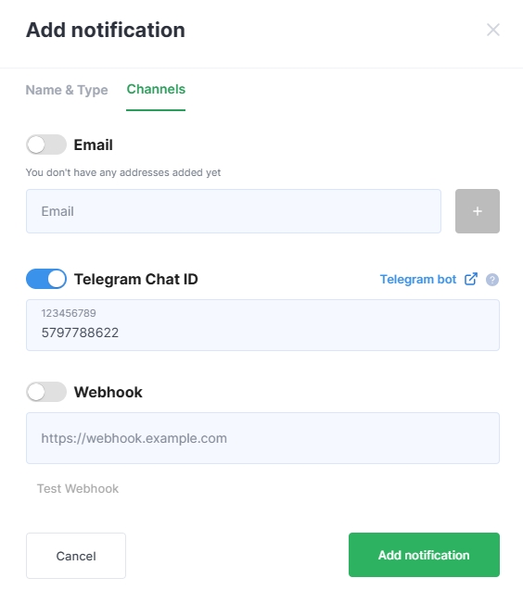
Task: Select the Channels tab
Action: (x=156, y=89)
